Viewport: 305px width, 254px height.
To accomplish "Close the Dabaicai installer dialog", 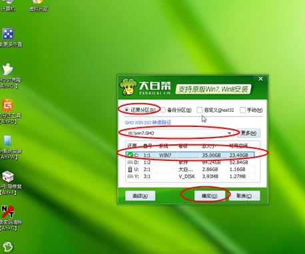I will [261, 78].
